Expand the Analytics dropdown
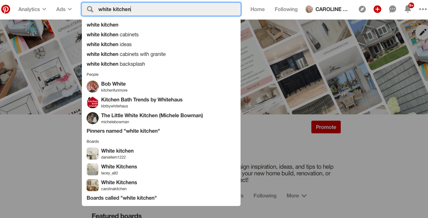This screenshot has height=218, width=428. click(32, 9)
